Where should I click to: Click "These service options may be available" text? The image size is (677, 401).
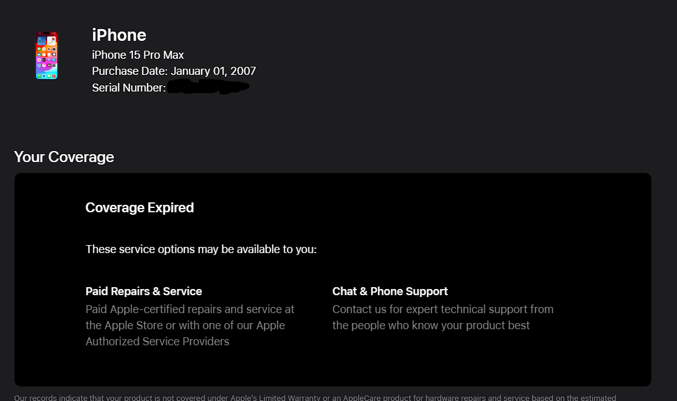(201, 249)
